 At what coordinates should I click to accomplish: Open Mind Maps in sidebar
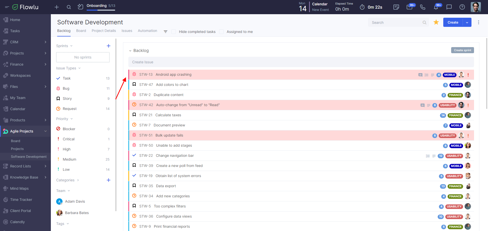click(x=19, y=188)
